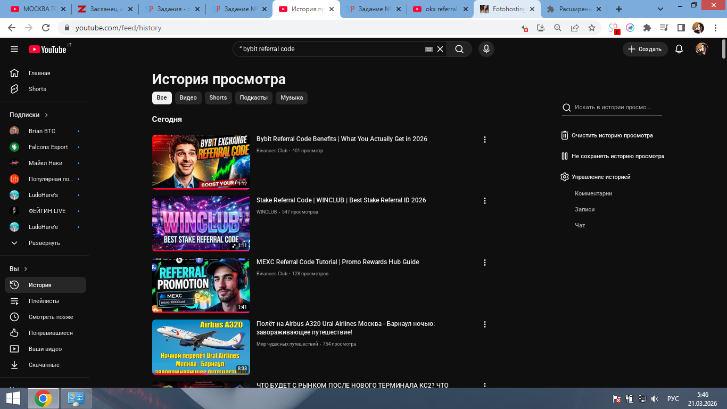Open the Вы section header
This screenshot has height=409, width=727.
click(19, 269)
